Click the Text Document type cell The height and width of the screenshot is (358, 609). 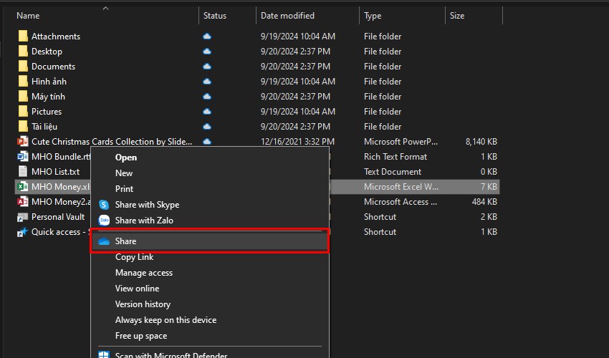point(393,172)
